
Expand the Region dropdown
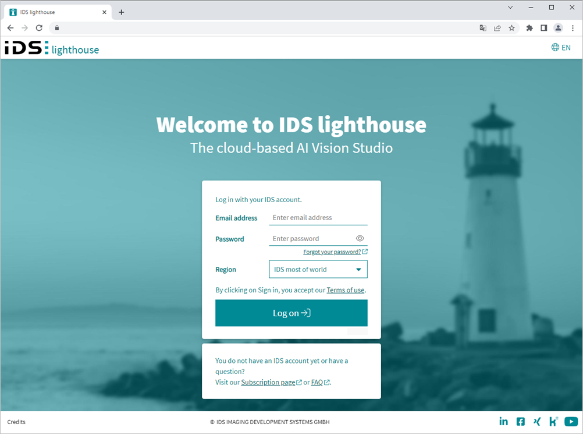pos(318,270)
